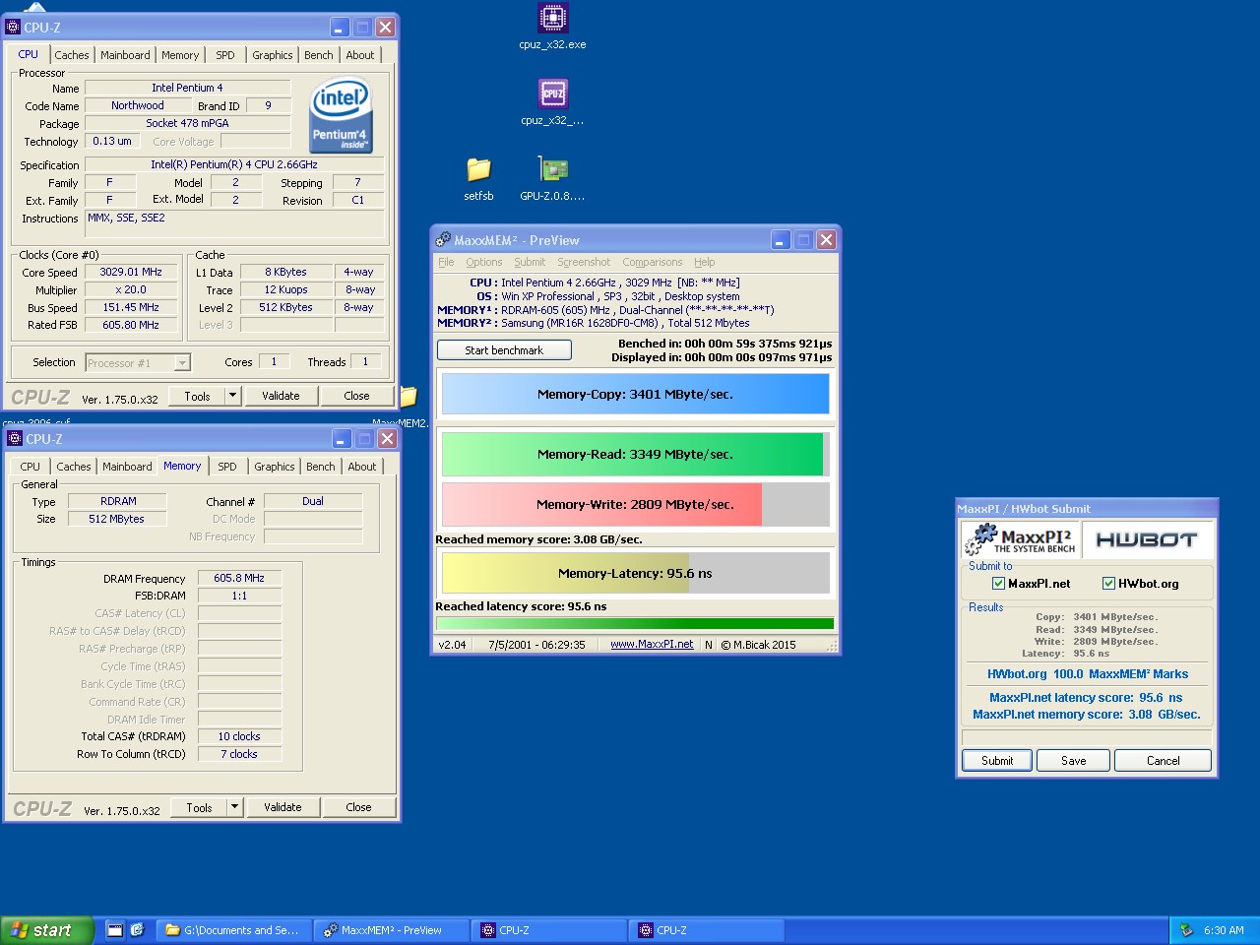The image size is (1260, 945).
Task: Open Graphics tab in CPU-Z processor window
Action: point(273,55)
